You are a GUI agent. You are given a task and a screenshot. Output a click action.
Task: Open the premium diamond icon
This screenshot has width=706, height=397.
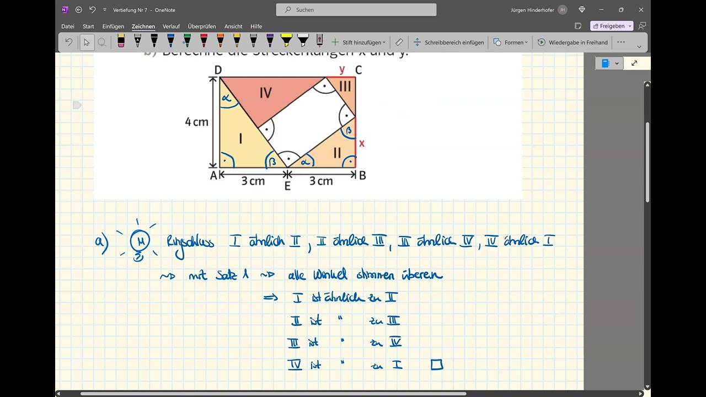[x=581, y=10]
